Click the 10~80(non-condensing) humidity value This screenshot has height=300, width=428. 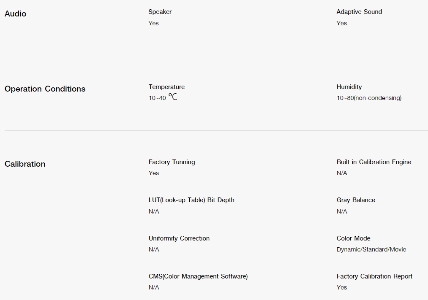(369, 98)
